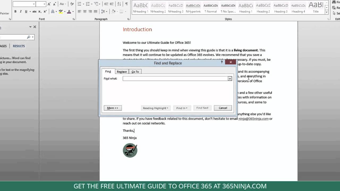340x191 pixels.
Task: Toggle Superscript formatting
Action: click(45, 11)
